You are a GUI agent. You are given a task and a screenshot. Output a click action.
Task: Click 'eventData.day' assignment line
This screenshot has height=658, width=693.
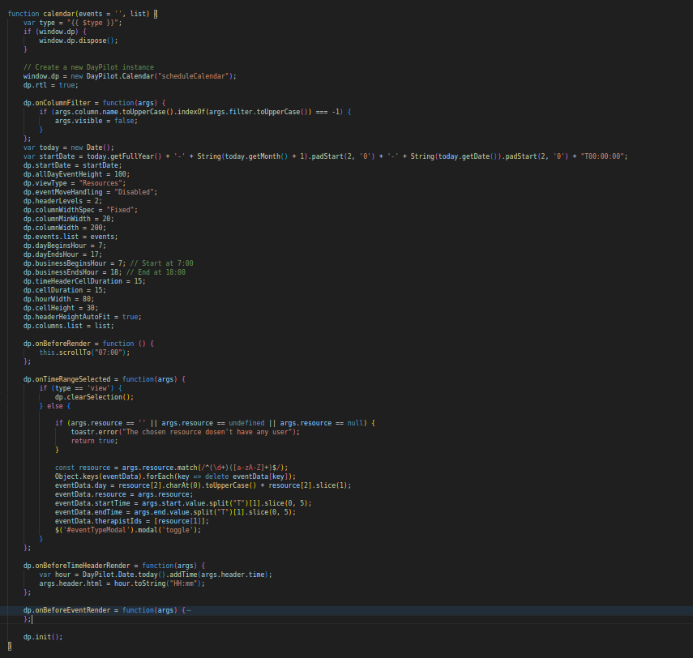[x=203, y=485]
